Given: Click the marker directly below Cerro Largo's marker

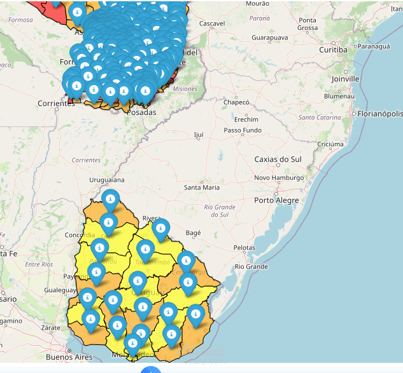Looking at the screenshot, I should (x=188, y=283).
